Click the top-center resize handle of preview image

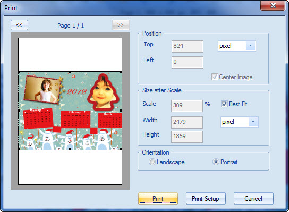[70, 72]
